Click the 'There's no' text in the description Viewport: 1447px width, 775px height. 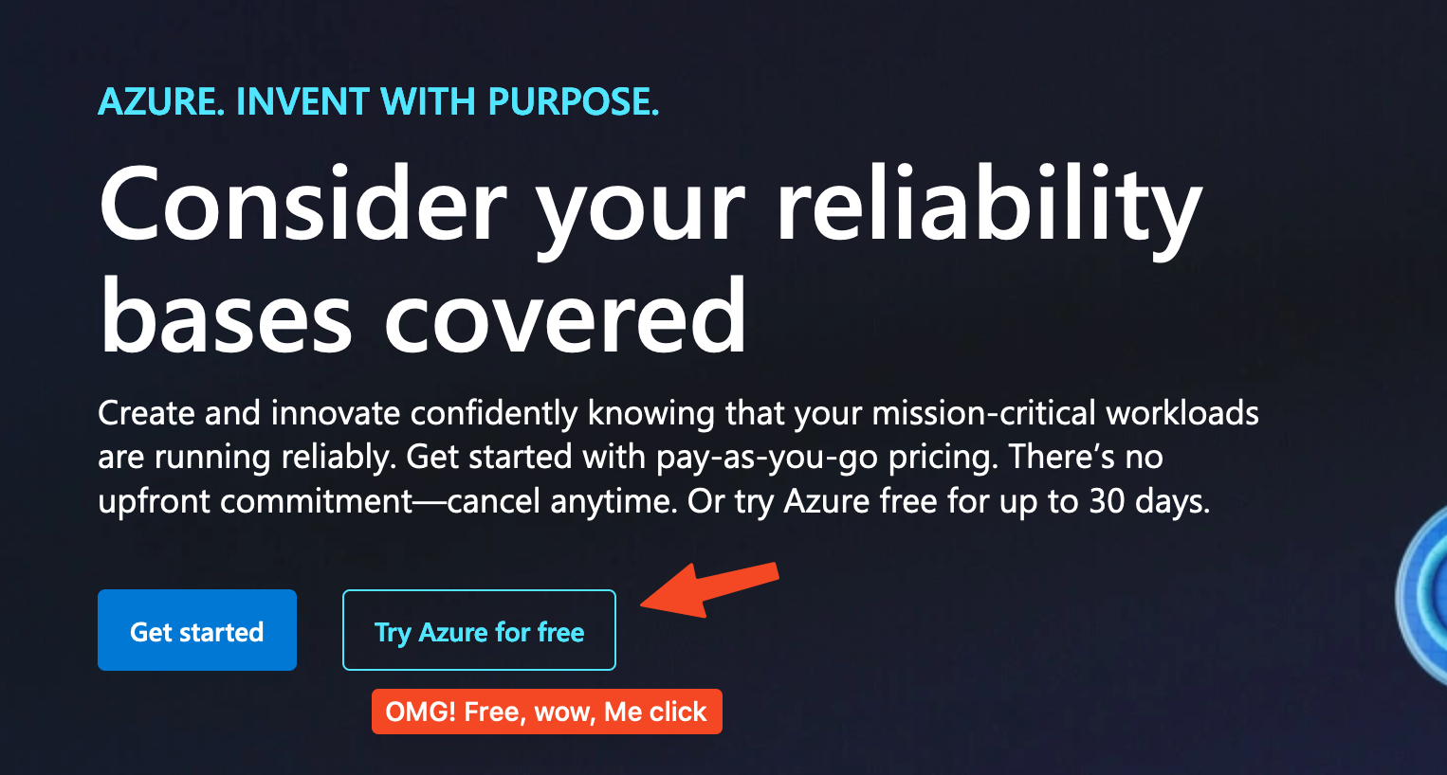[1086, 458]
